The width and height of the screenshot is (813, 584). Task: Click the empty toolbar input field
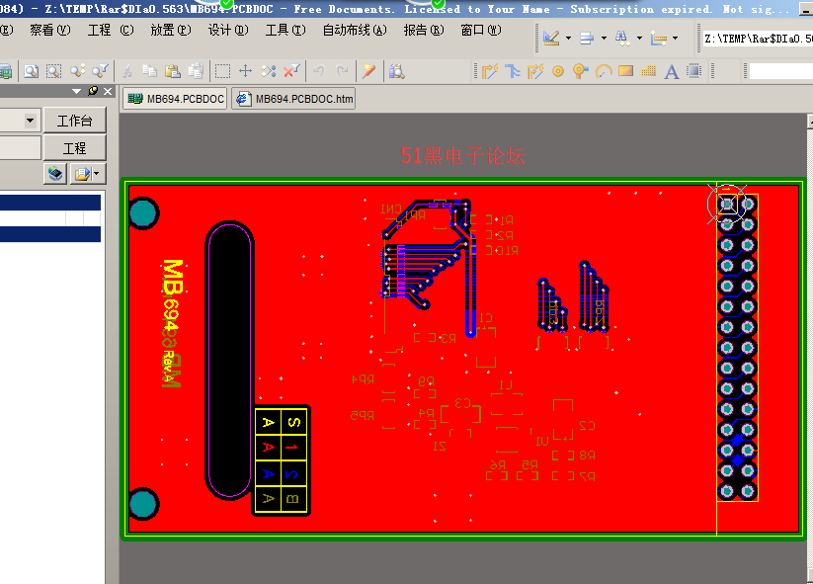point(780,71)
